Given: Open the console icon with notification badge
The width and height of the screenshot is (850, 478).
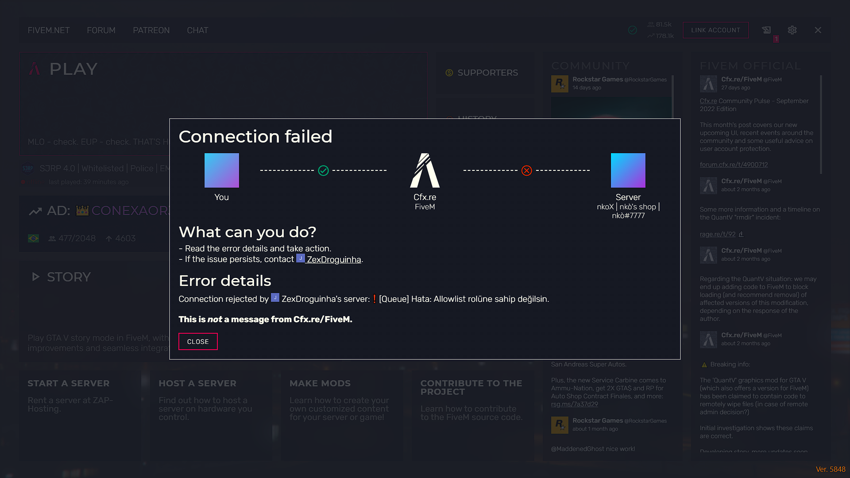Looking at the screenshot, I should 766,30.
